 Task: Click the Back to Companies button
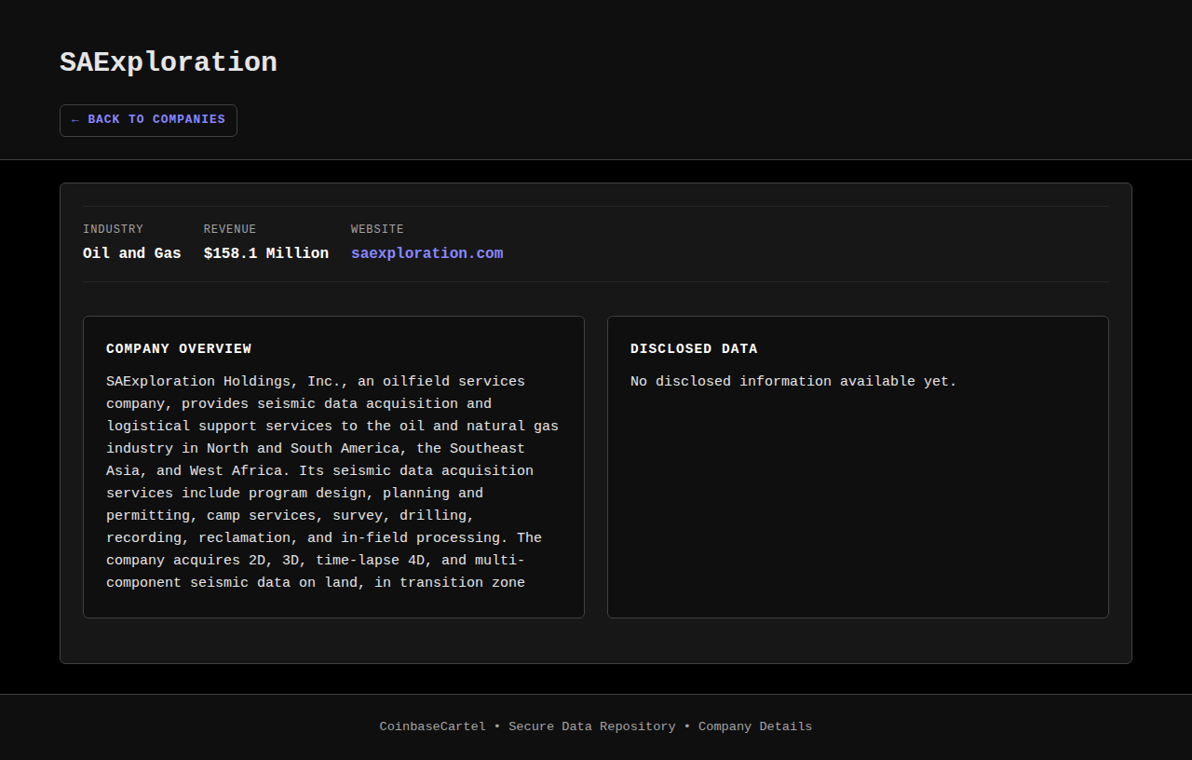(x=148, y=120)
